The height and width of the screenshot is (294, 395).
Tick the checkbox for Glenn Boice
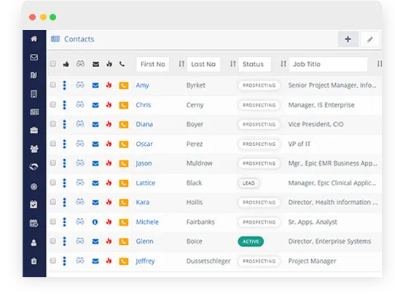pyautogui.click(x=53, y=241)
